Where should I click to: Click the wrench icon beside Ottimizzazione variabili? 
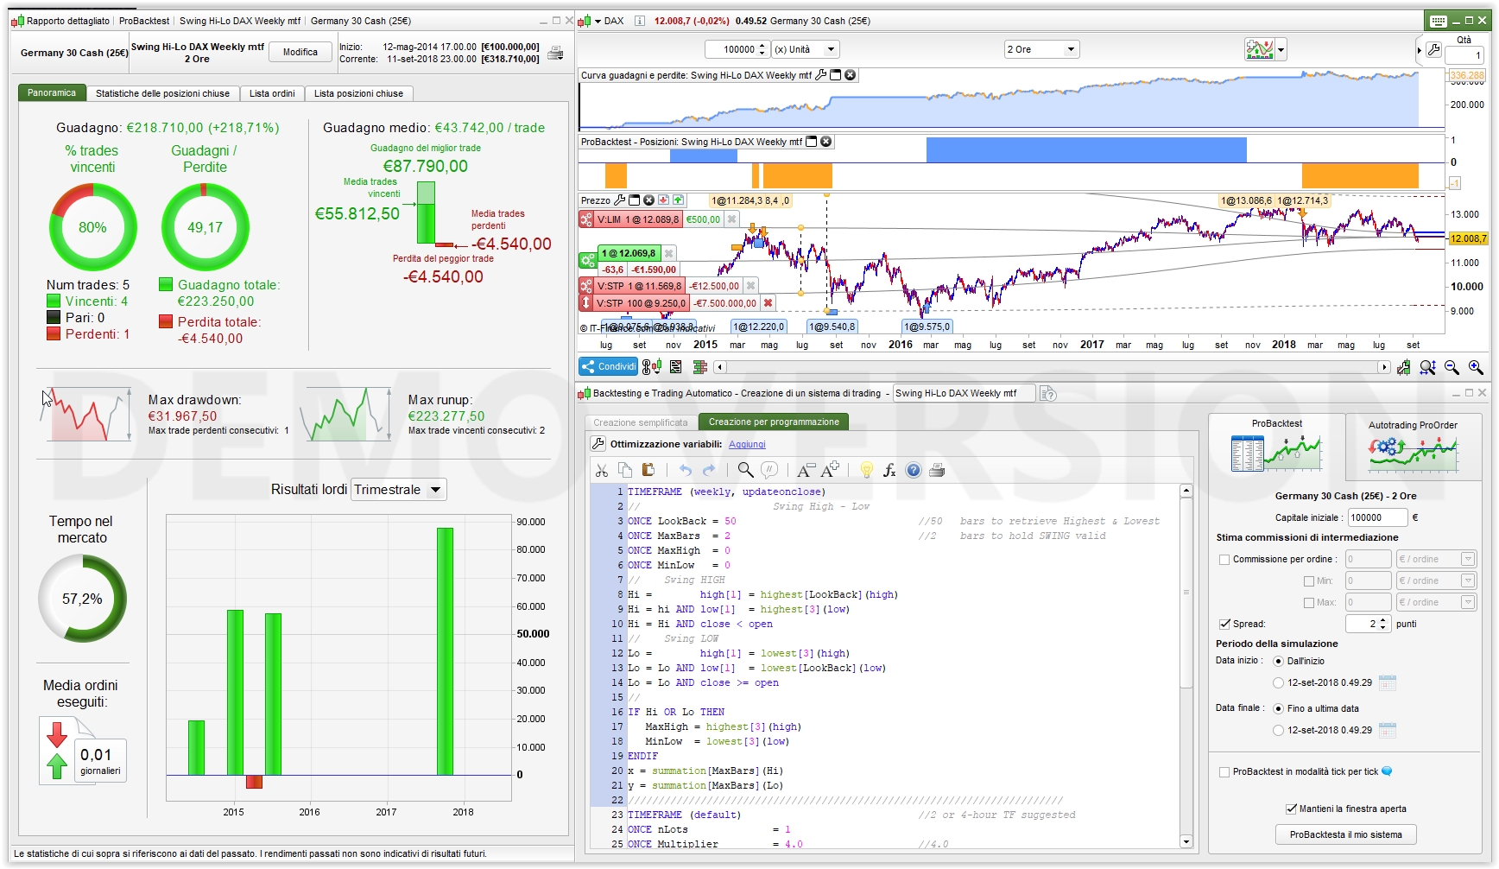(598, 444)
